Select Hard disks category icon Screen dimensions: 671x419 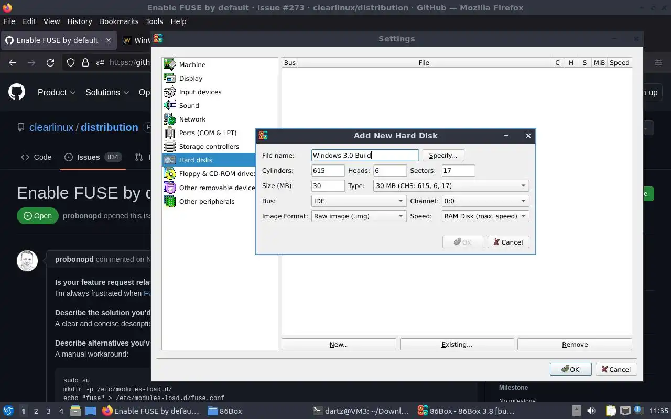[x=170, y=160]
